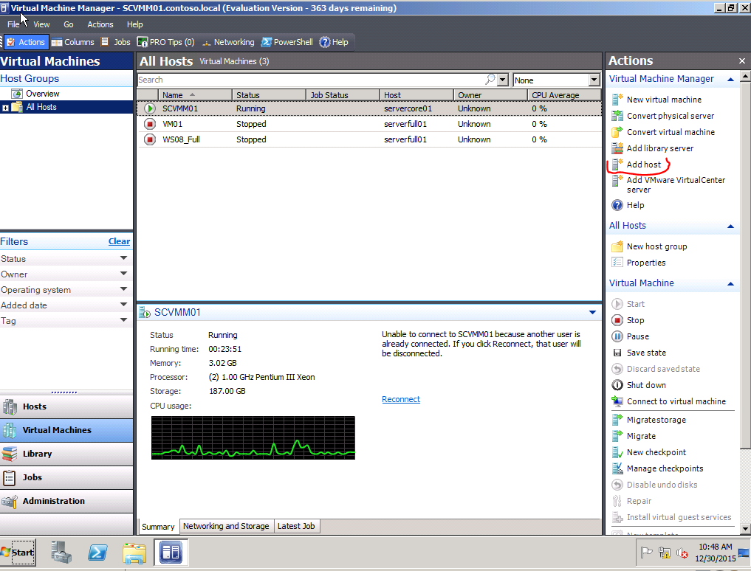Screen dimensions: 751x571
Task: Open Help icon in Actions pane
Action: pyautogui.click(x=617, y=205)
